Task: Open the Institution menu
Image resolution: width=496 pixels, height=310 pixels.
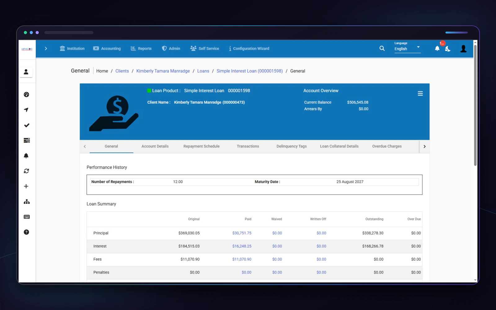Action: coord(72,48)
